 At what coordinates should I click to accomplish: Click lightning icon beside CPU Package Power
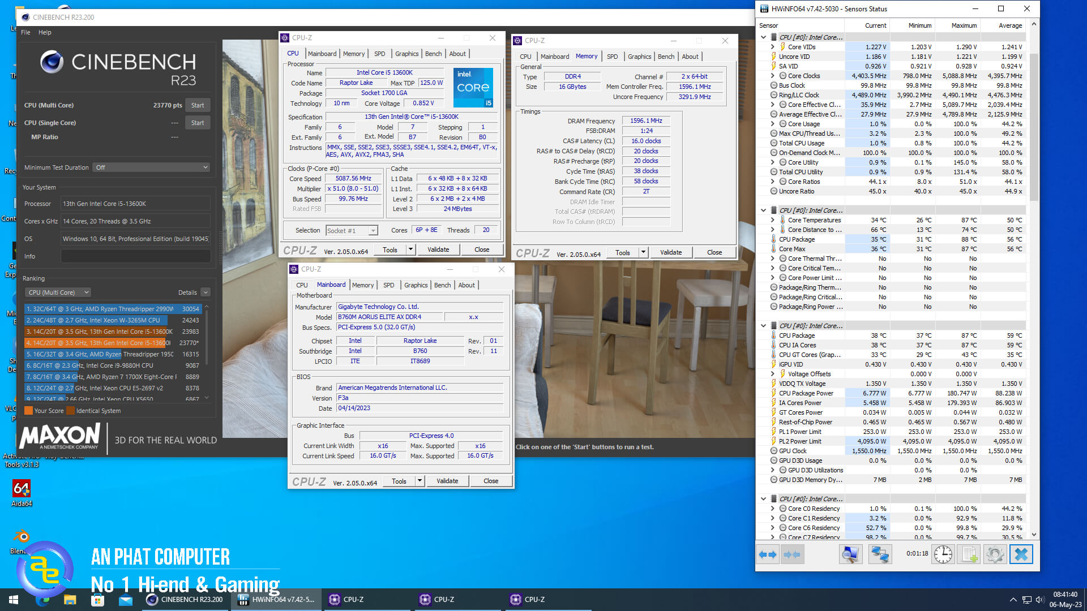point(773,393)
